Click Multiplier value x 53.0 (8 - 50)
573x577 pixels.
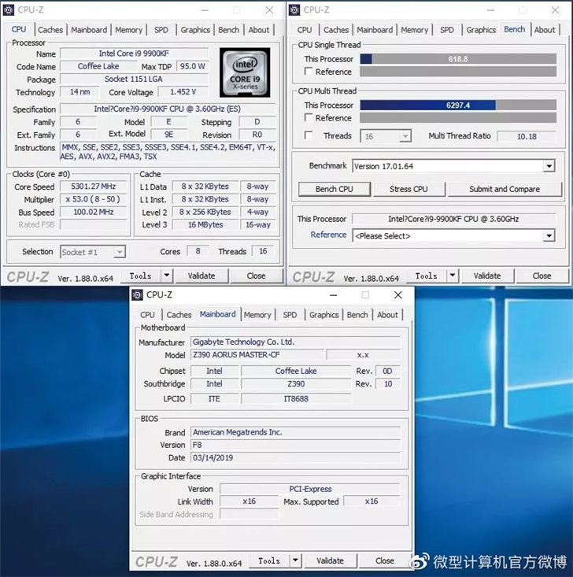(x=94, y=199)
